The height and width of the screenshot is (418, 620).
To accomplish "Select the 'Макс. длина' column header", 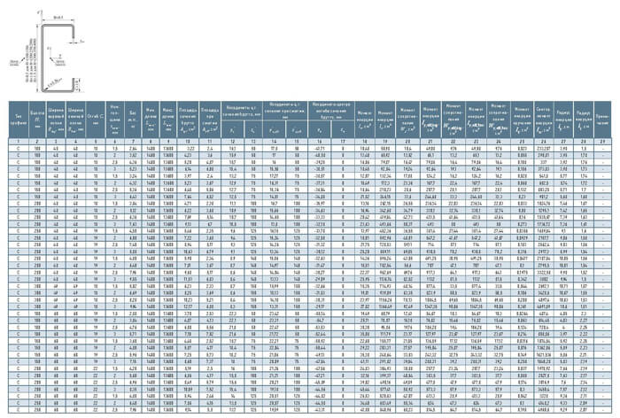I will (x=168, y=120).
